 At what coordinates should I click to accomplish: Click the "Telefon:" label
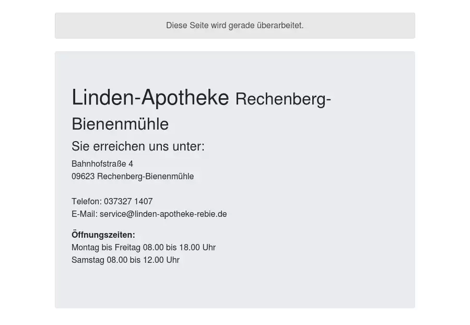(87, 202)
